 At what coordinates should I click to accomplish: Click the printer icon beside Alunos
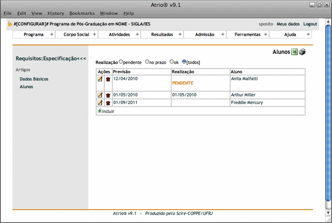[x=302, y=52]
